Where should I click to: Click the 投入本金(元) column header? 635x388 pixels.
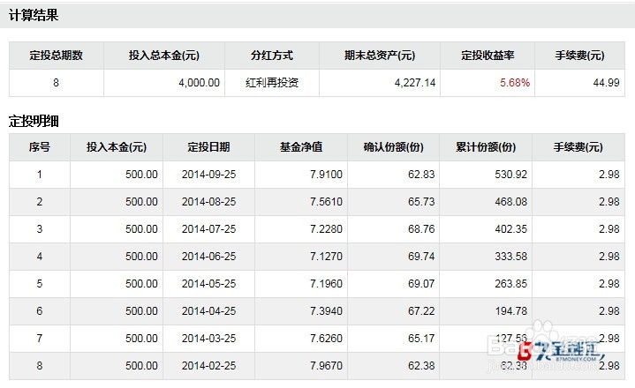[x=117, y=147]
